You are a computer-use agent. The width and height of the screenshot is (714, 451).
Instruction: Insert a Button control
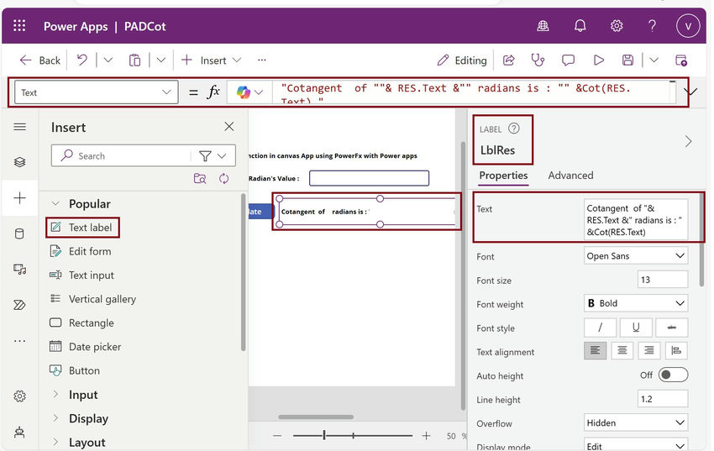pos(75,370)
